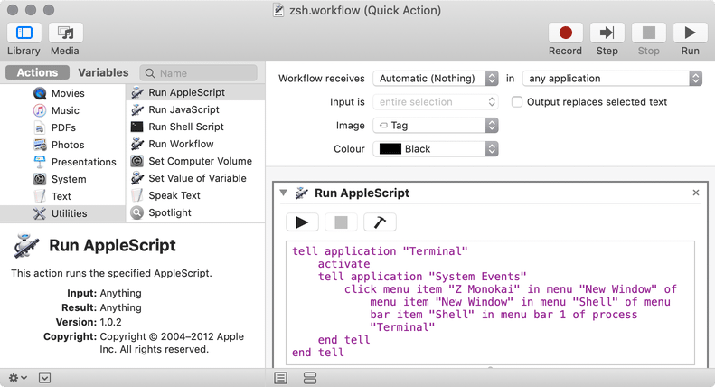Select the Photos category
This screenshot has width=715, height=387.
62,145
